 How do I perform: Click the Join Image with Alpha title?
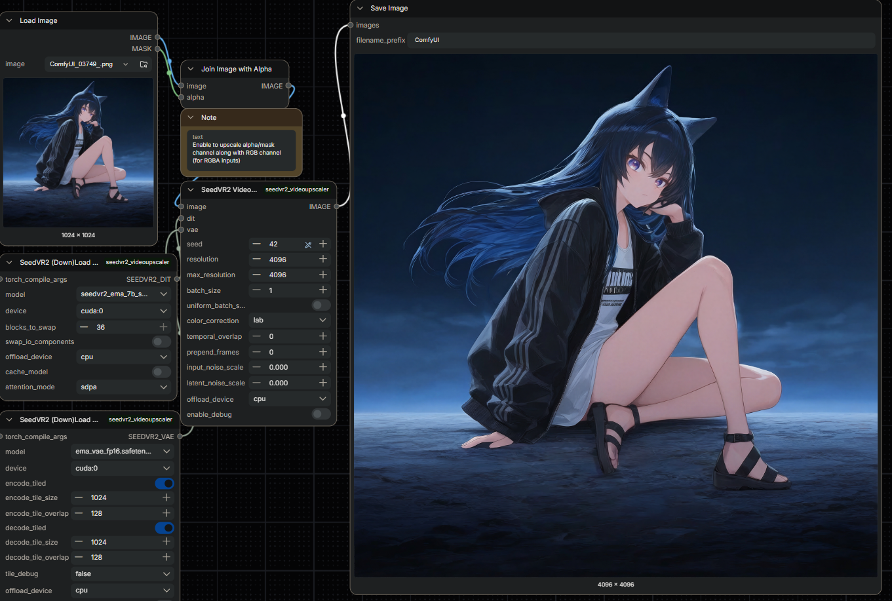236,69
